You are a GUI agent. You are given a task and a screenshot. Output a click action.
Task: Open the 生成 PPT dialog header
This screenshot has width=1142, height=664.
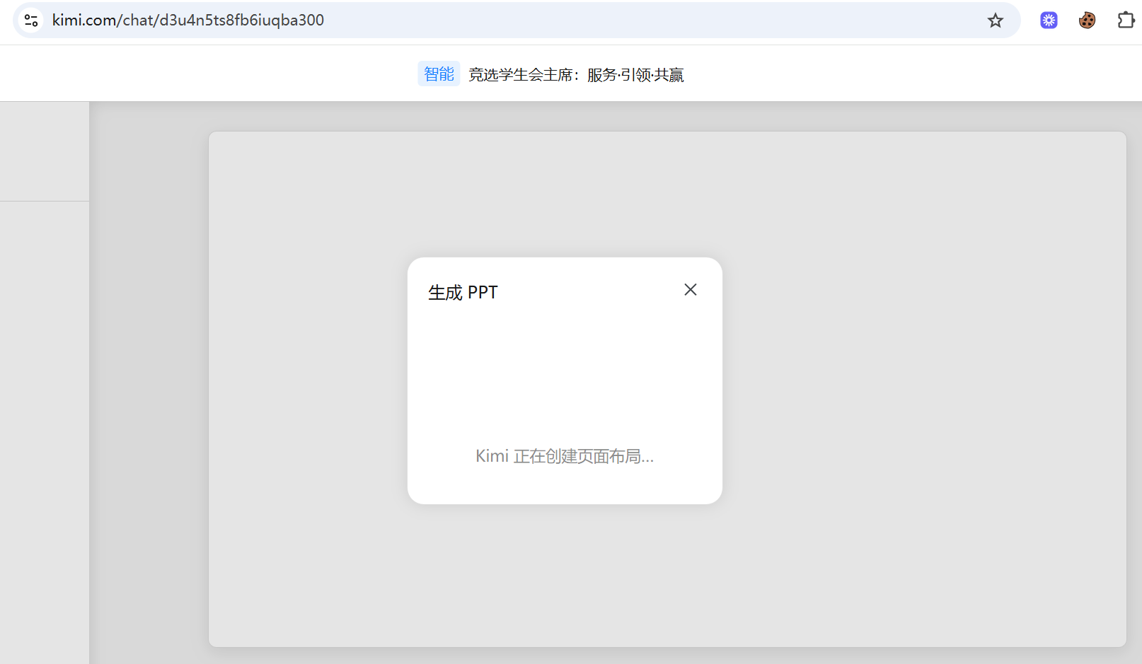click(x=463, y=291)
